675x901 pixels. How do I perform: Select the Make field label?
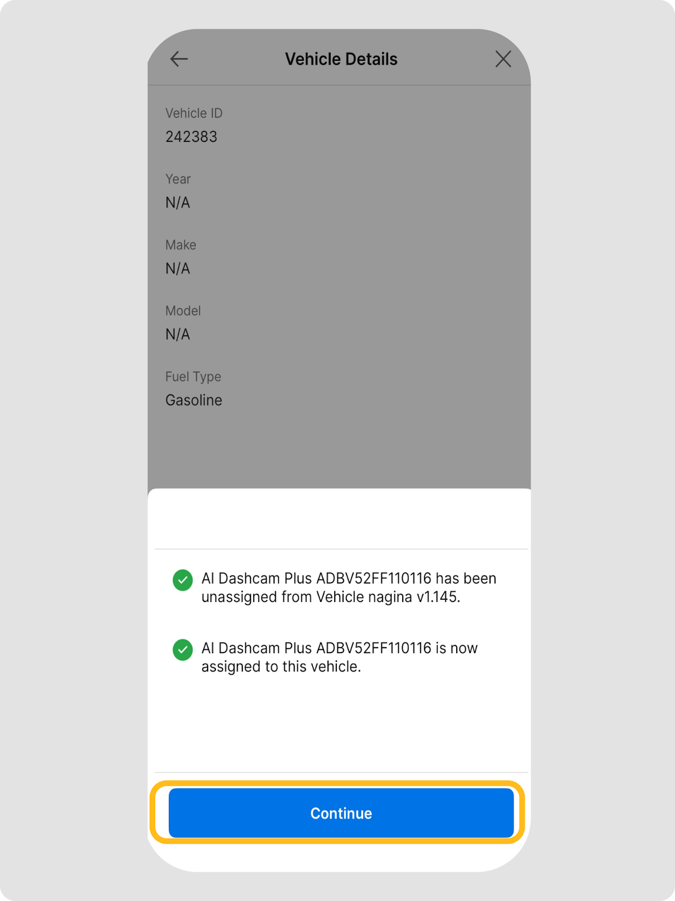[x=181, y=245]
